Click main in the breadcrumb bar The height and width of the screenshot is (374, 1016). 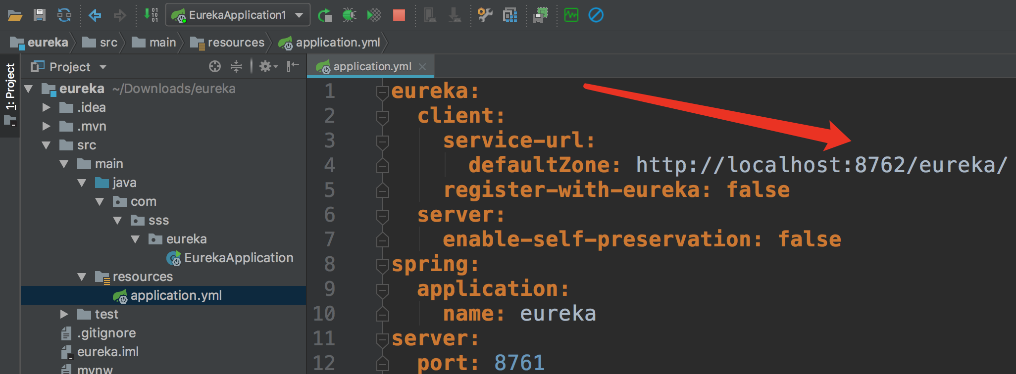tap(154, 43)
